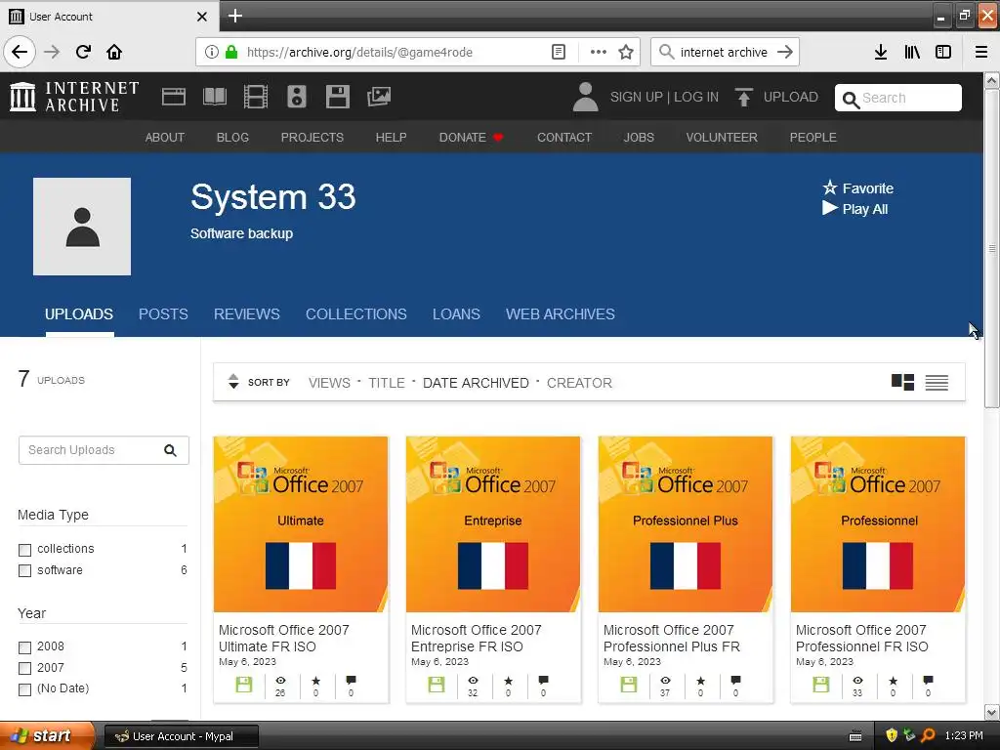
Task: Check the 2008 year filter
Action: click(x=24, y=647)
